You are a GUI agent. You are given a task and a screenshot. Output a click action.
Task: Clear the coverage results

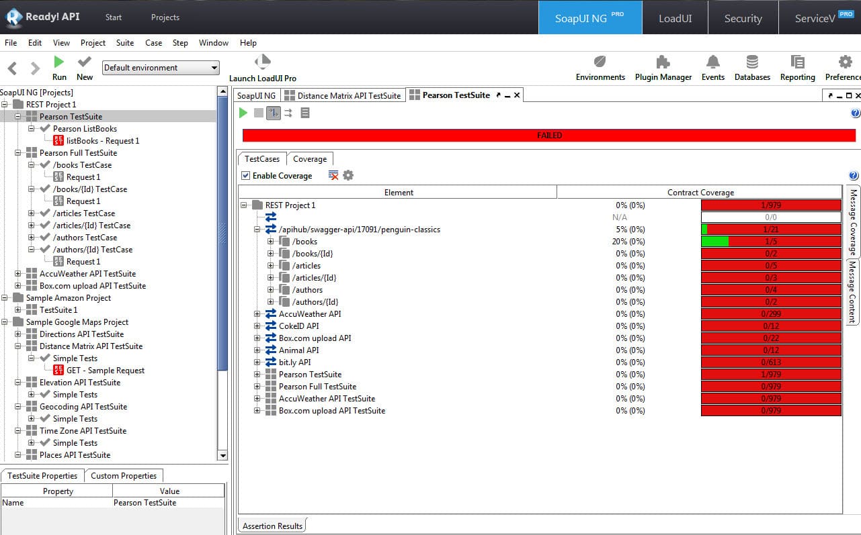(x=333, y=175)
